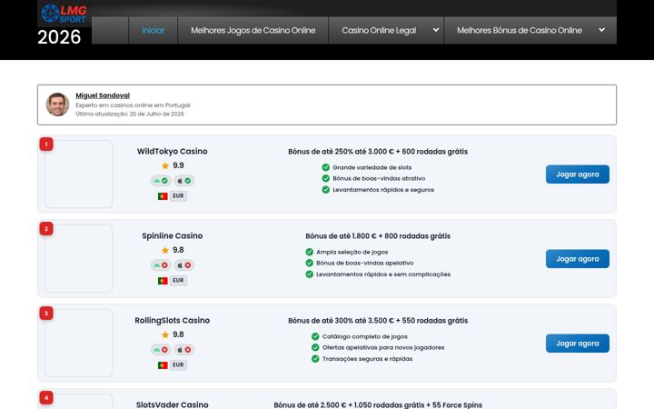The width and height of the screenshot is (654, 409).
Task: Click red rank 3 badge
Action: pyautogui.click(x=46, y=313)
